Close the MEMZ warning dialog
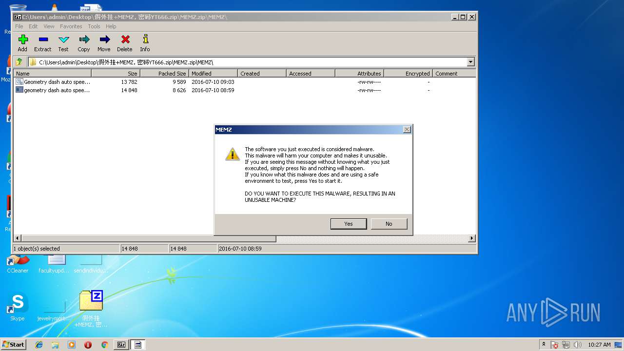Viewport: 624px width, 351px height. tap(407, 130)
